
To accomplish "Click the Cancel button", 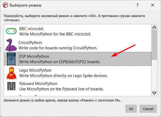I will click(148, 109).
